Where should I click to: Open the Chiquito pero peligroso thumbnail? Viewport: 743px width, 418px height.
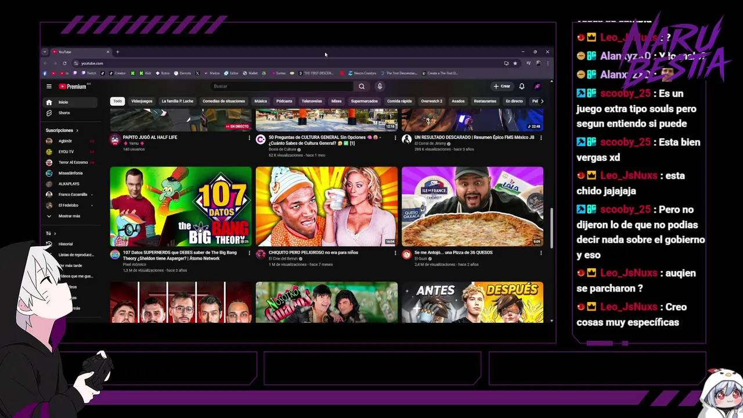click(x=327, y=207)
